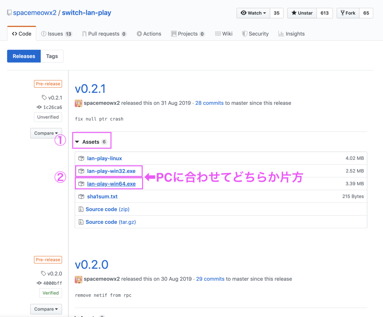Open the Security tab
383x317 pixels.
(255, 34)
